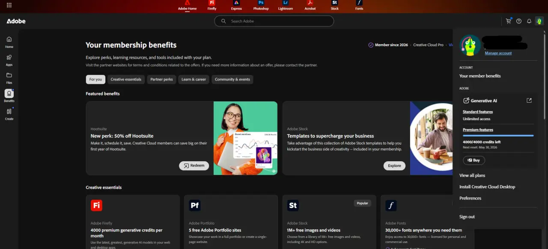Viewport: 548px width, 249px height.
Task: Switch to Learn & career tab
Action: tap(194, 80)
